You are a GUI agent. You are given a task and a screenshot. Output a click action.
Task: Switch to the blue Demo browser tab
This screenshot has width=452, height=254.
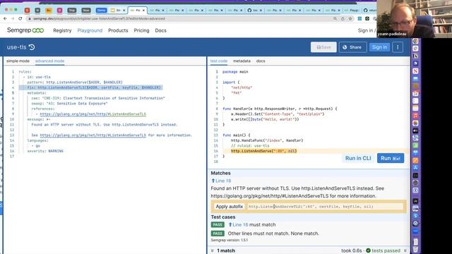pos(101,10)
